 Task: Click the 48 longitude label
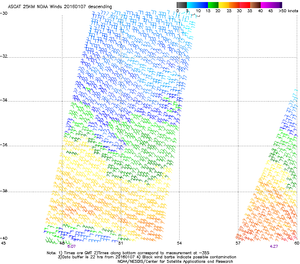click(62, 243)
